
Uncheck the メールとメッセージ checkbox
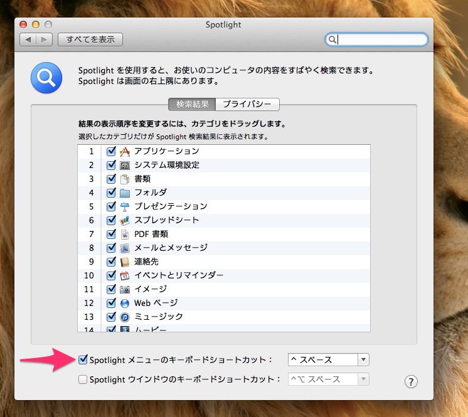pyautogui.click(x=111, y=248)
